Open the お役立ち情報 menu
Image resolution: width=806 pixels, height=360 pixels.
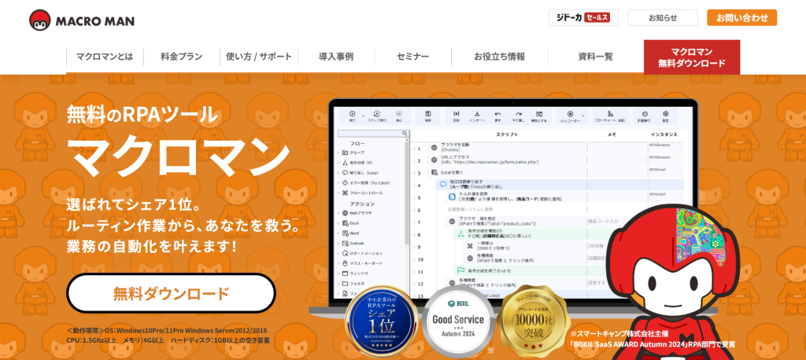tap(499, 57)
